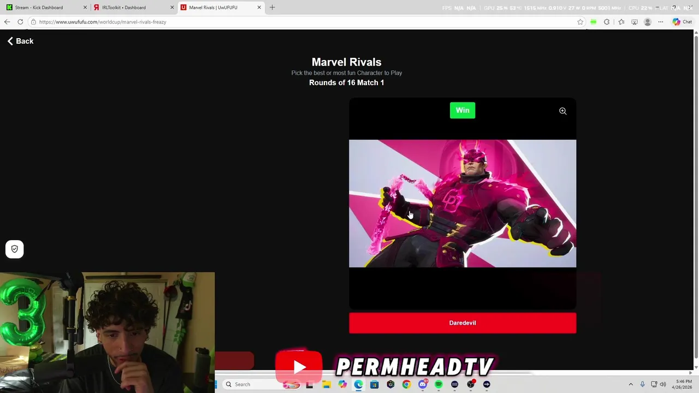Click the Daredevil character image
699x393 pixels.
click(463, 204)
